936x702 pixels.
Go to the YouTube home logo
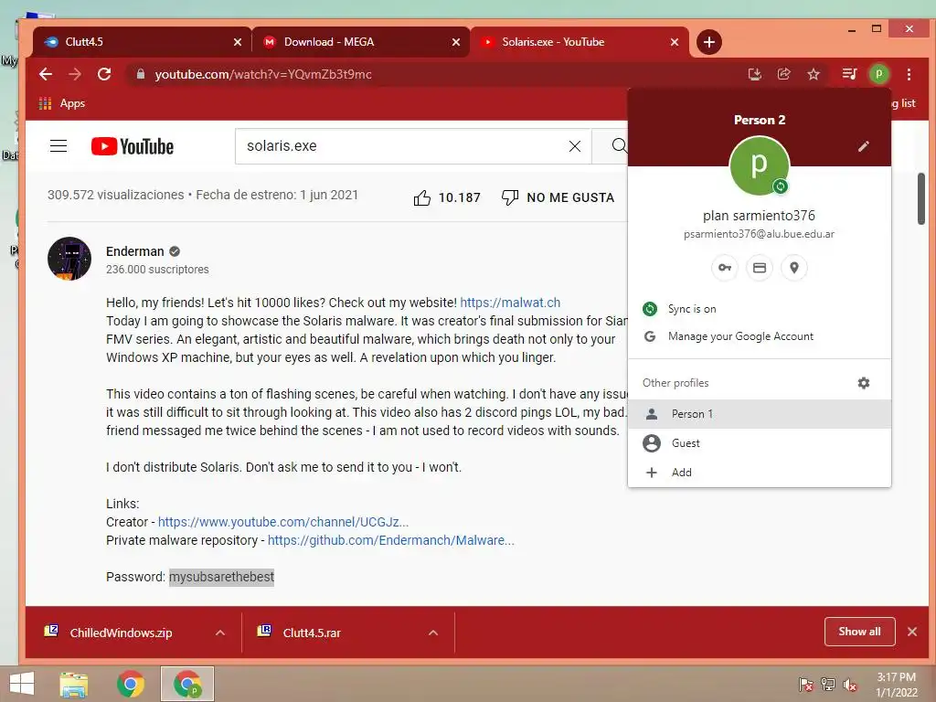point(132,146)
